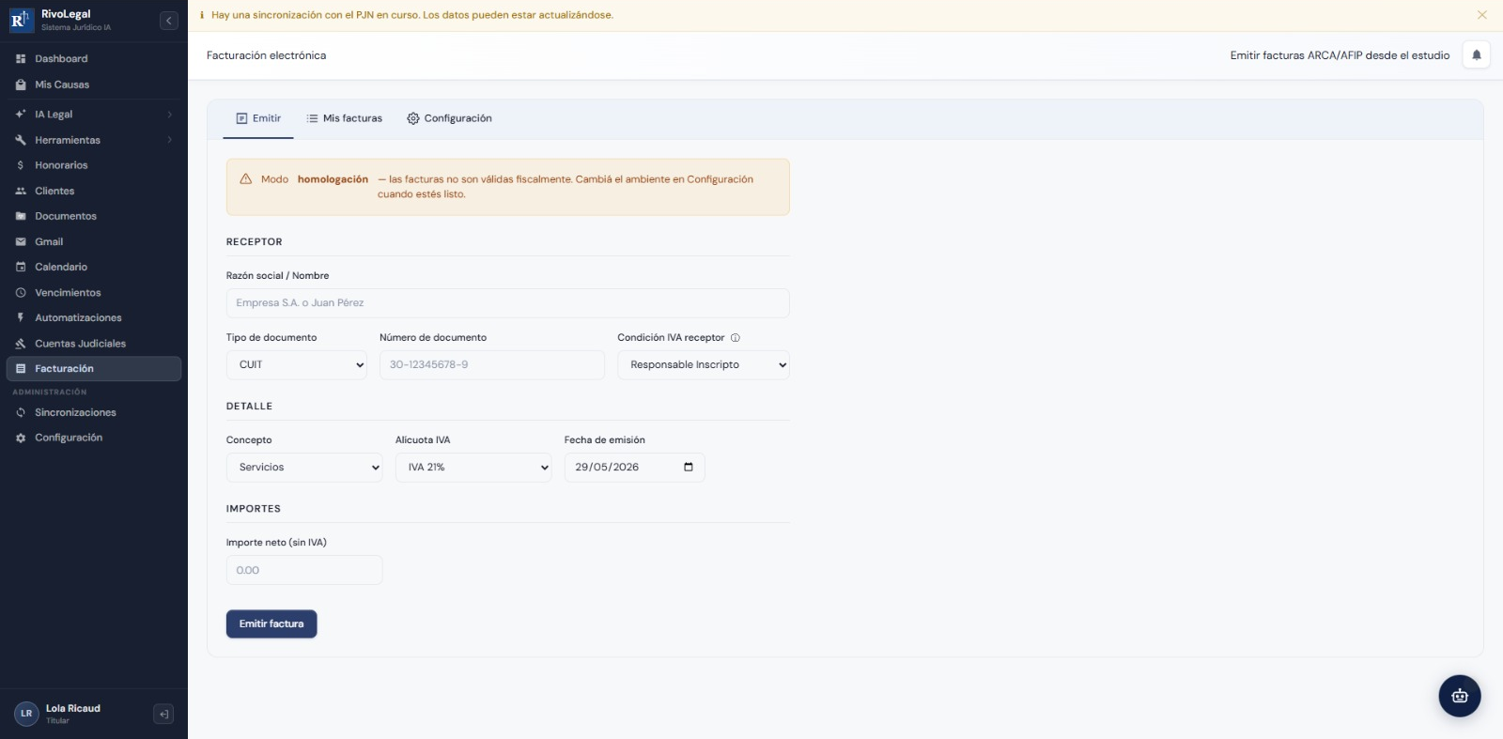
Task: Click the Mis Causas briefcase icon
Action: tap(21, 85)
